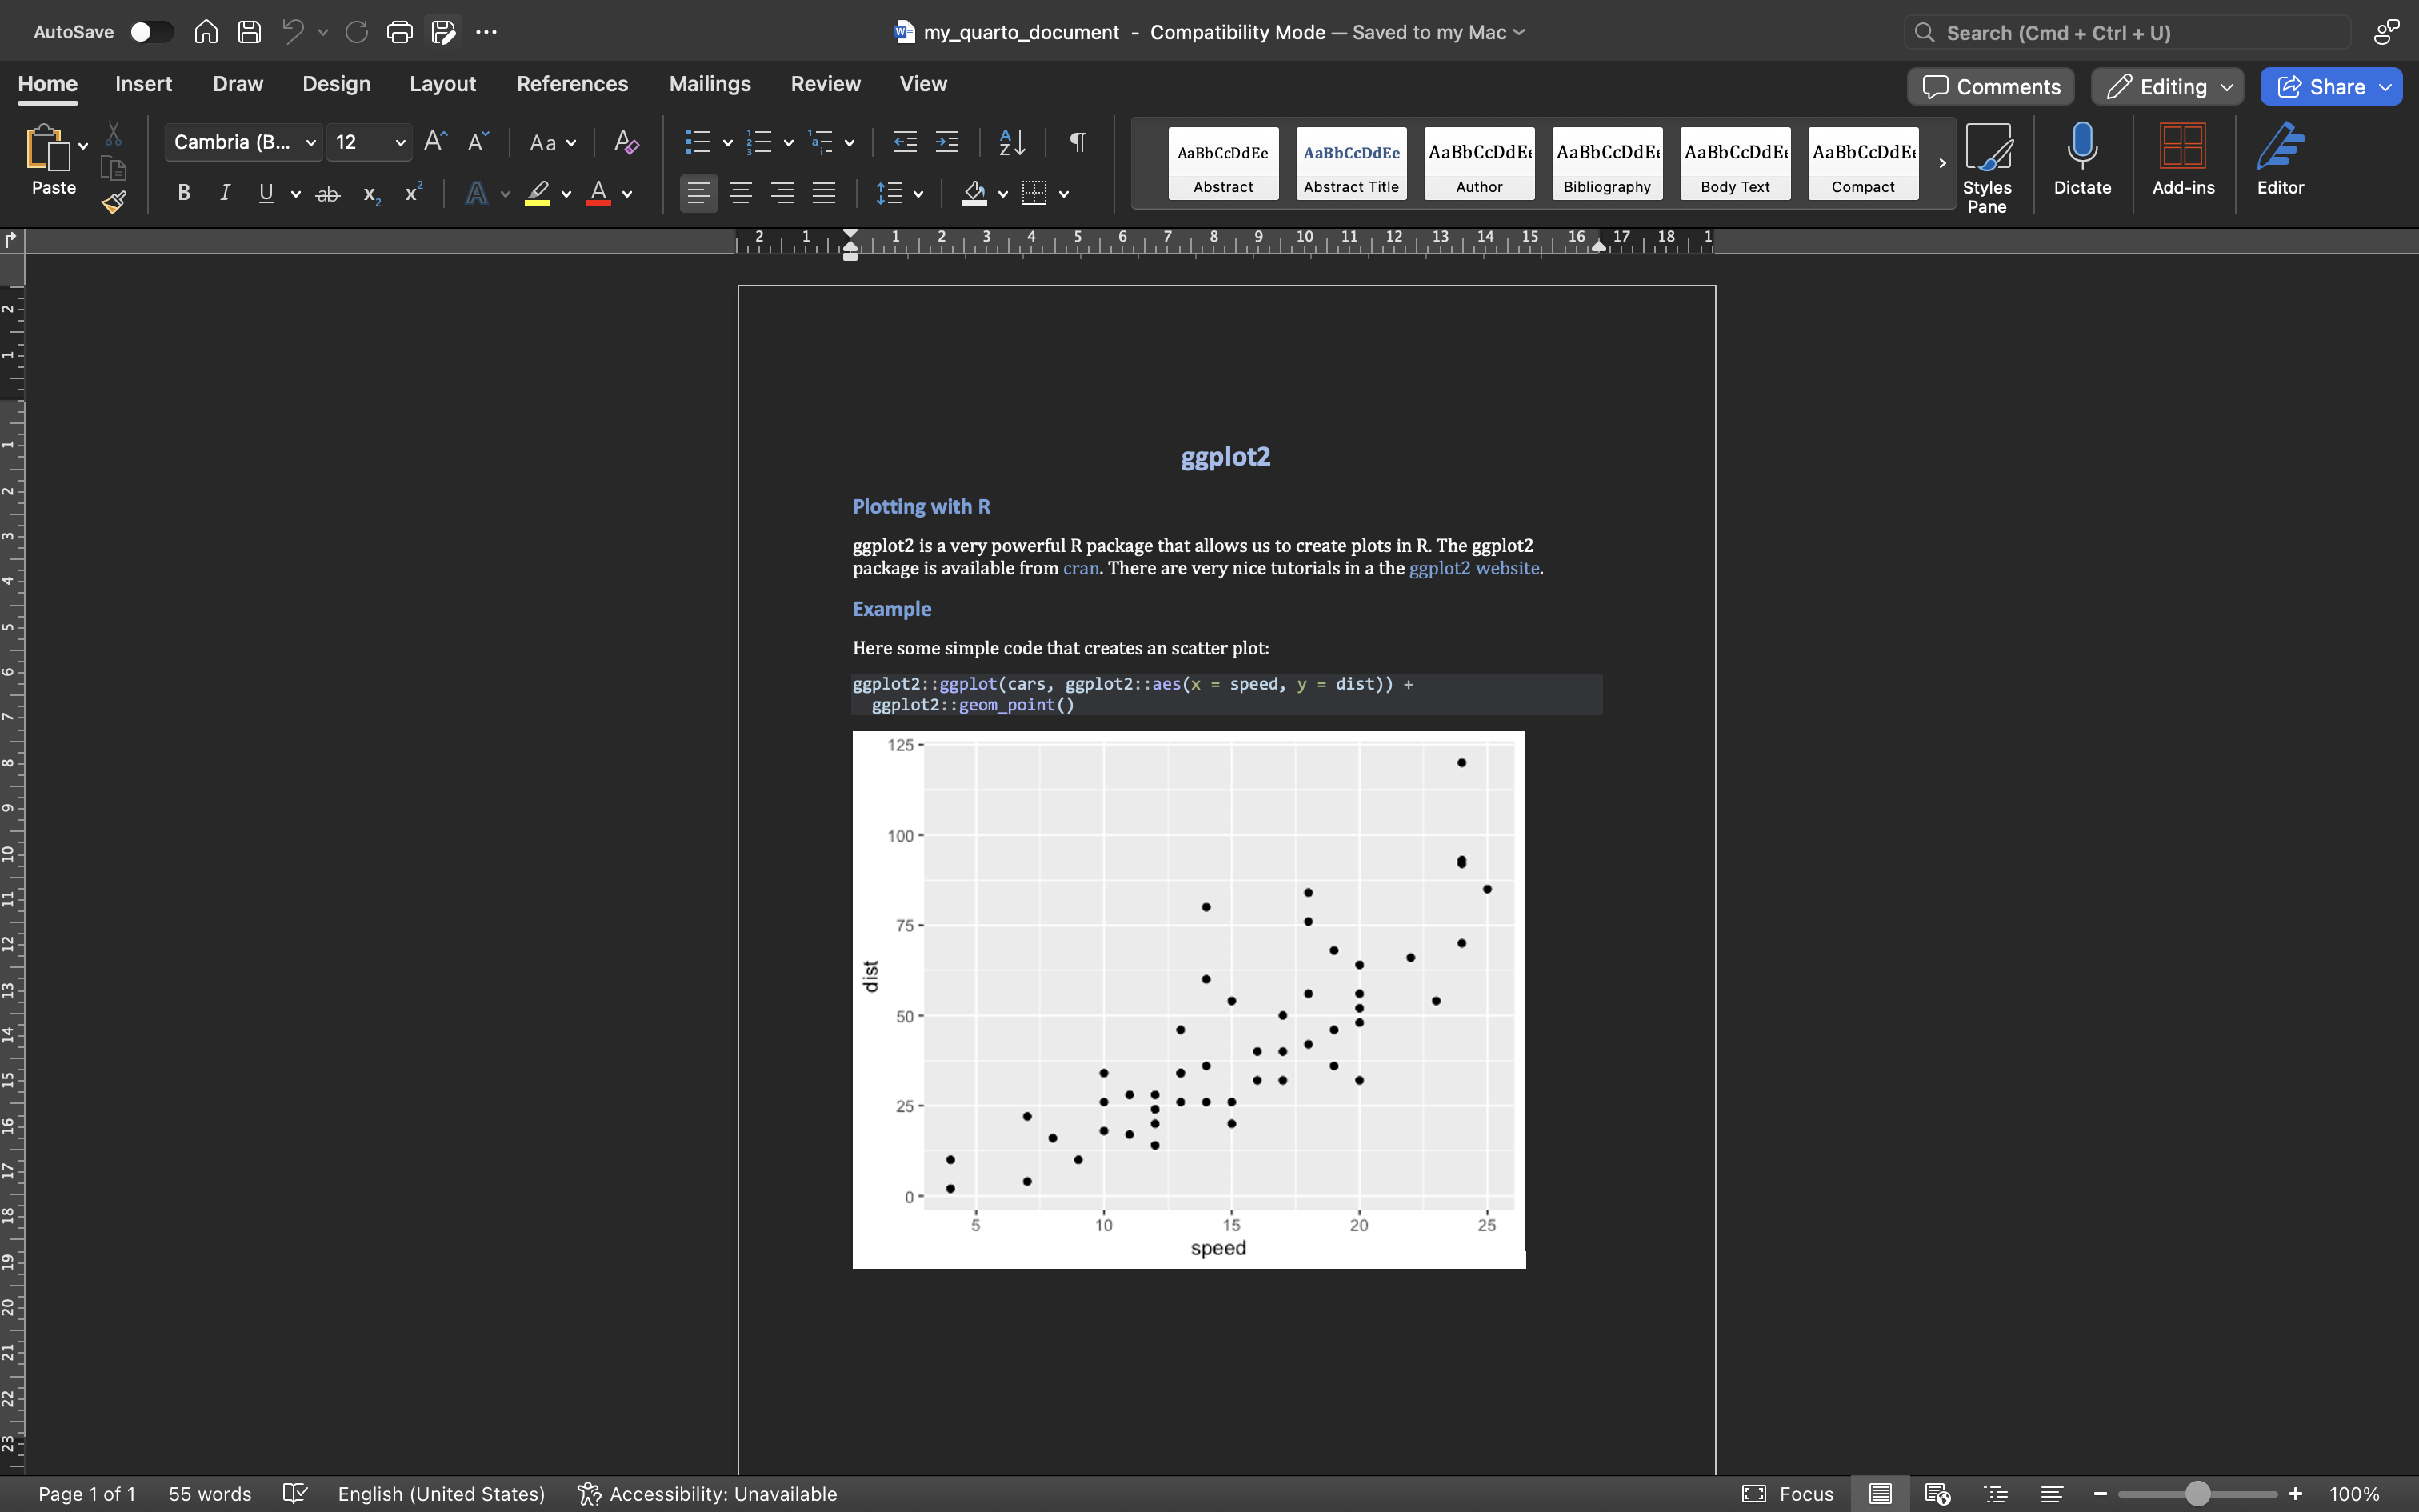Open the cran hyperlink in the document
2419x1512 pixels.
[1081, 568]
